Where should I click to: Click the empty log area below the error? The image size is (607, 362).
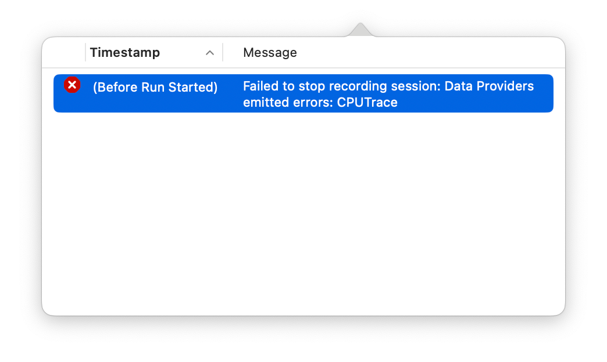[303, 209]
